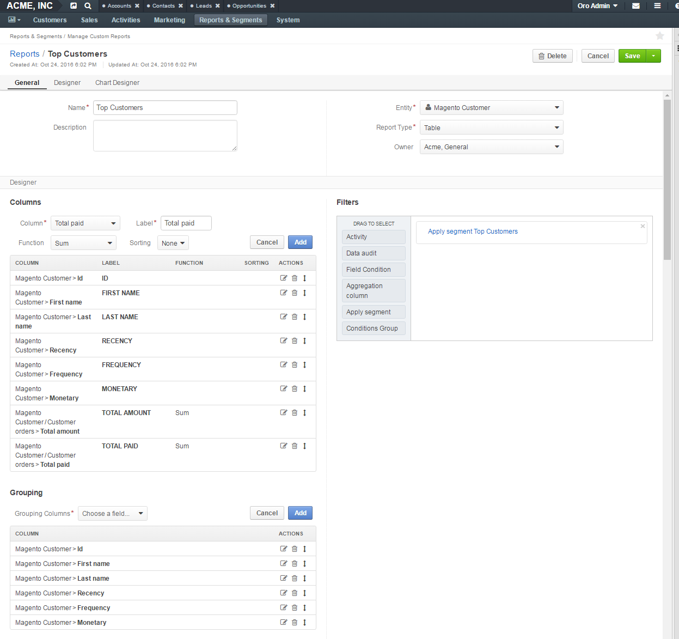Open the Owner dropdown Acme, General
The height and width of the screenshot is (639, 679).
(491, 147)
